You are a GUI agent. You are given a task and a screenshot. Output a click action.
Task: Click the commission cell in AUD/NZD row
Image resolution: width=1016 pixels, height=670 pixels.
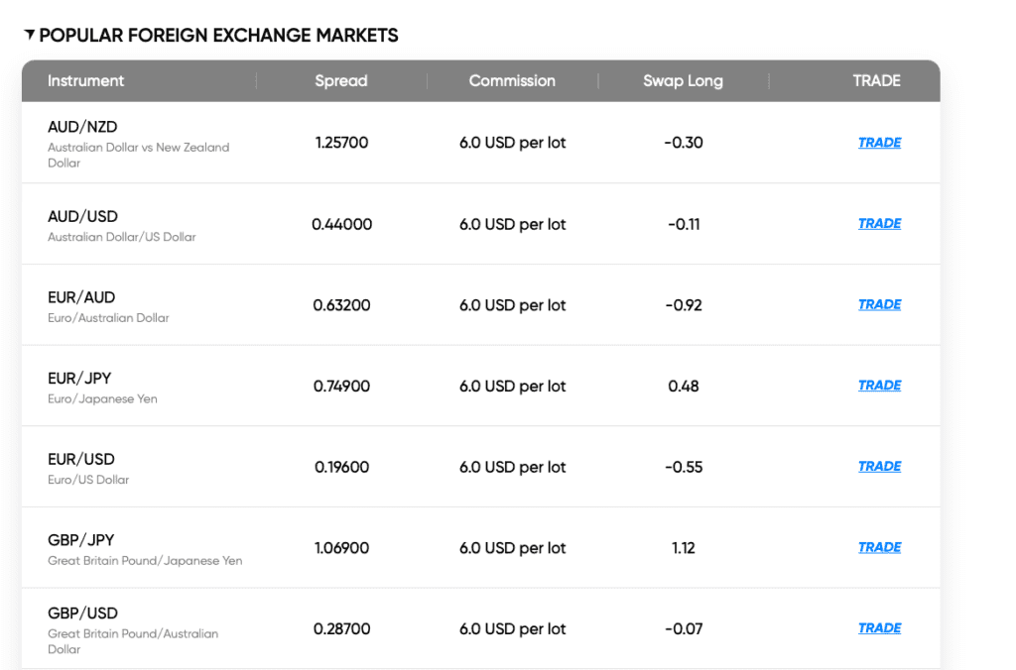[x=512, y=143]
